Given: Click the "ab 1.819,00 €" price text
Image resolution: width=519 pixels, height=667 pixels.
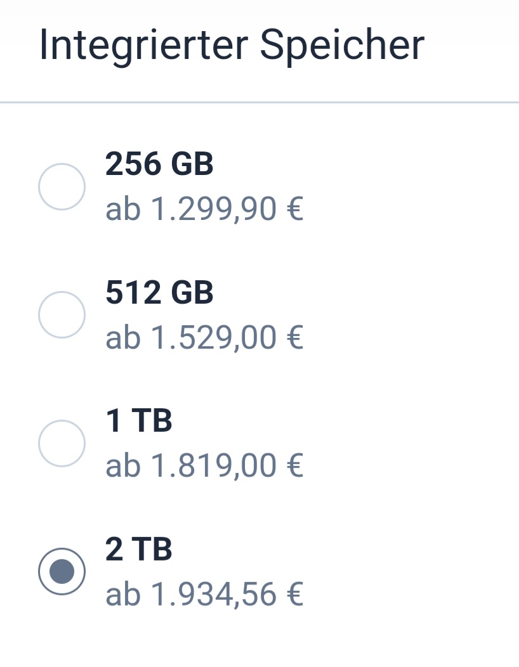Looking at the screenshot, I should pos(204,465).
